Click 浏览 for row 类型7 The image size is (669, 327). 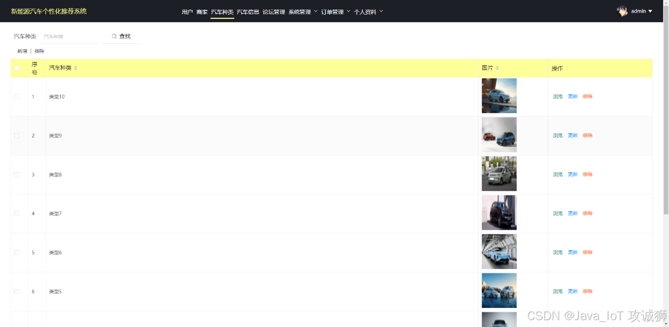coord(558,214)
